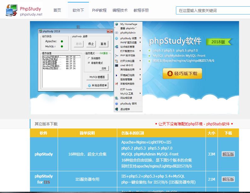Click 解压版 in the phpStudy for IIS row
250x193 pixels.
click(228, 179)
